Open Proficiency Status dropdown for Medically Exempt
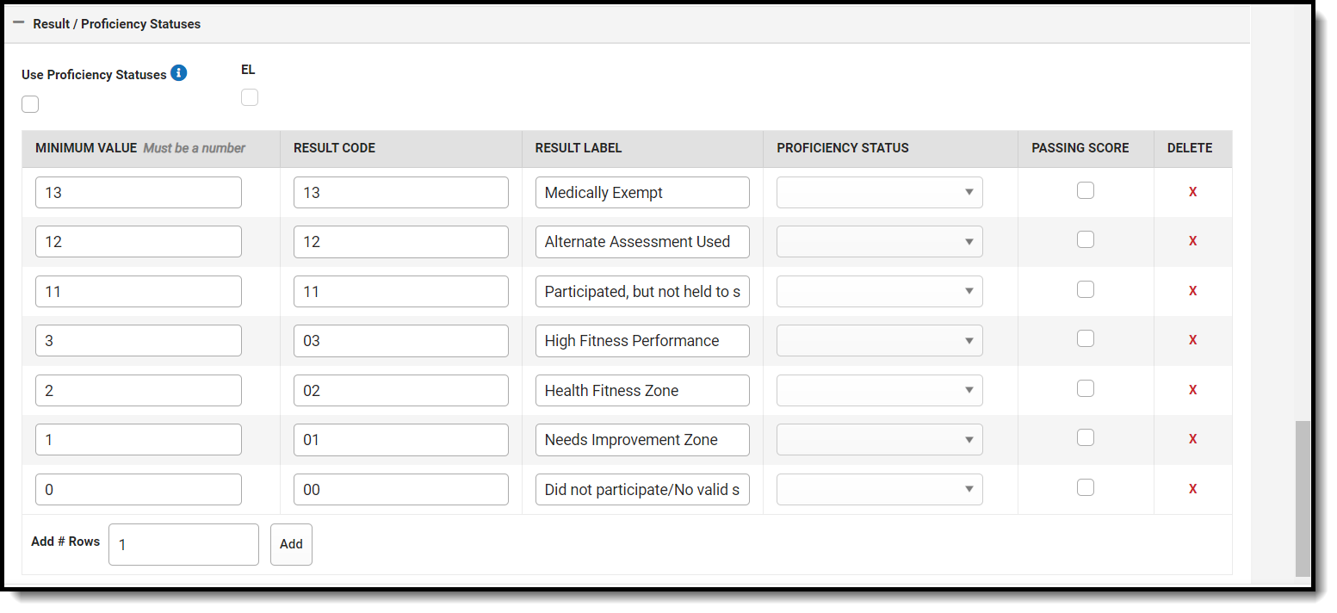1337x613 pixels. coord(879,192)
